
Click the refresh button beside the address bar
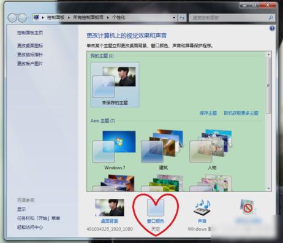coord(182,18)
